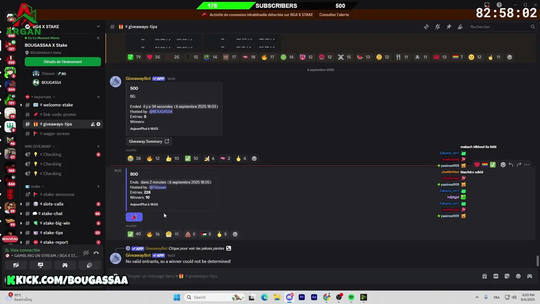Viewport: 540px width, 304px height.
Task: Toggle the heart reaction with 35
Action: coord(153,57)
